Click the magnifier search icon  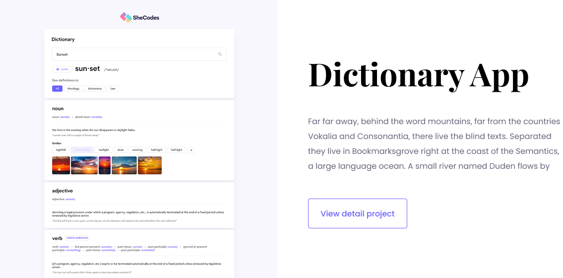(220, 54)
